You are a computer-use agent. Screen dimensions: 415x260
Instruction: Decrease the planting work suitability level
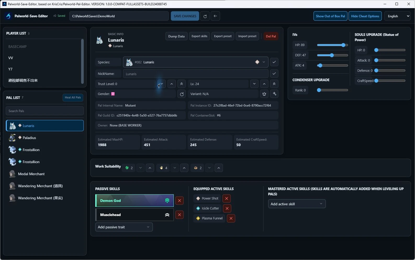click(x=141, y=168)
